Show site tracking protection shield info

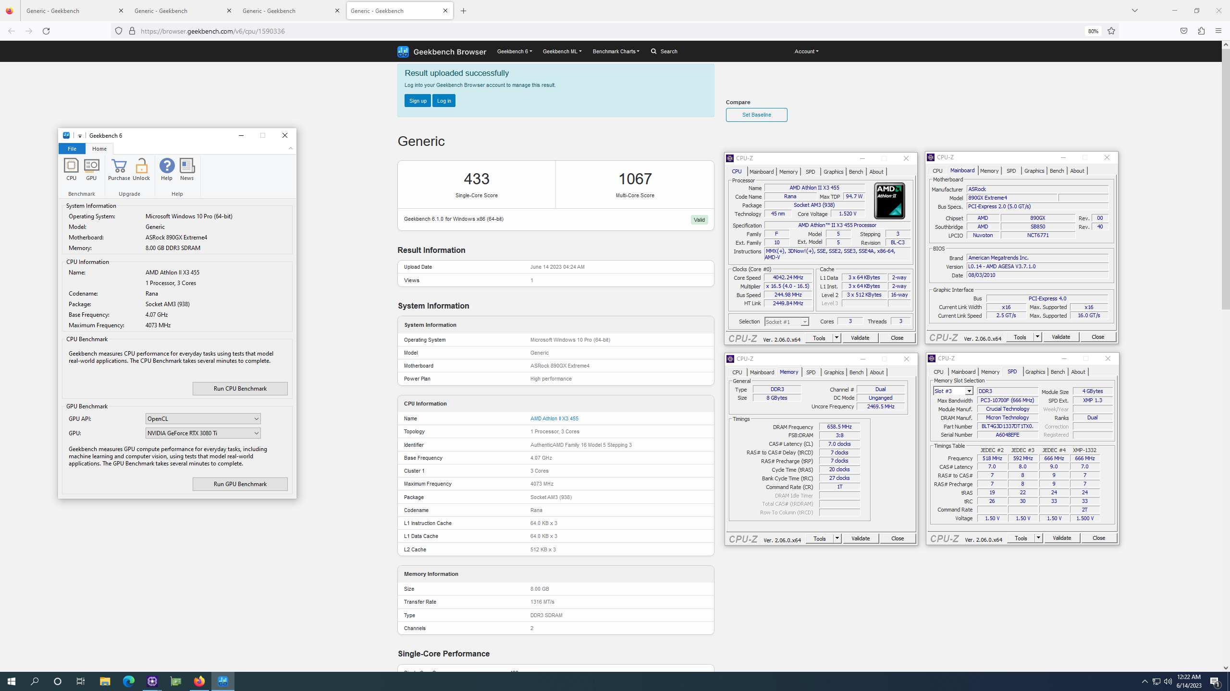119,31
